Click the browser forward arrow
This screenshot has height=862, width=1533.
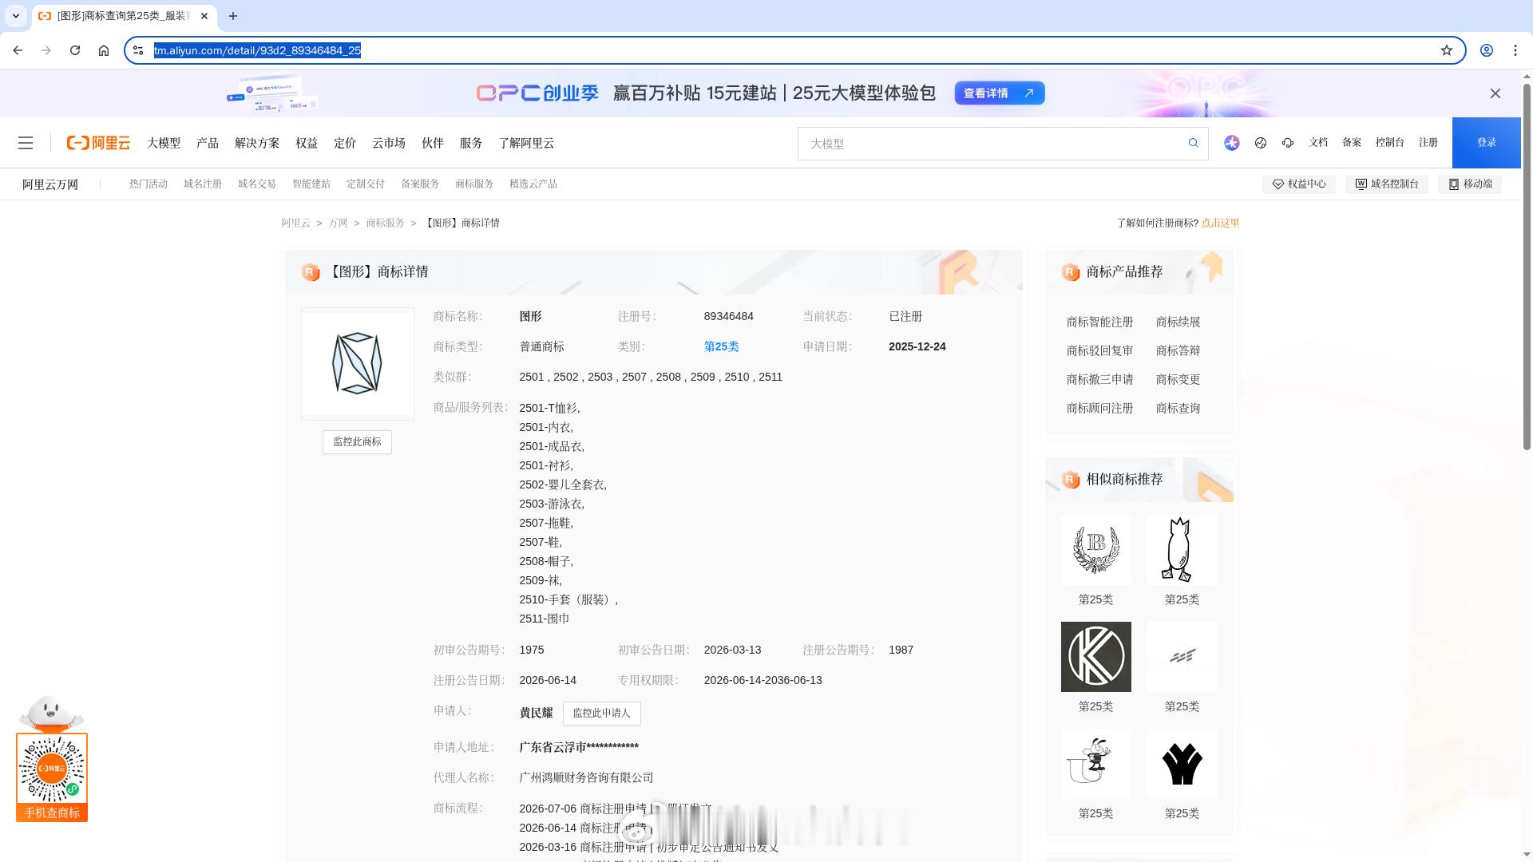(x=46, y=50)
